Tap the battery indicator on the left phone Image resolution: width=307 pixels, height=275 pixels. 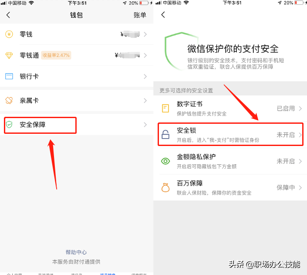pyautogui.click(x=144, y=3)
